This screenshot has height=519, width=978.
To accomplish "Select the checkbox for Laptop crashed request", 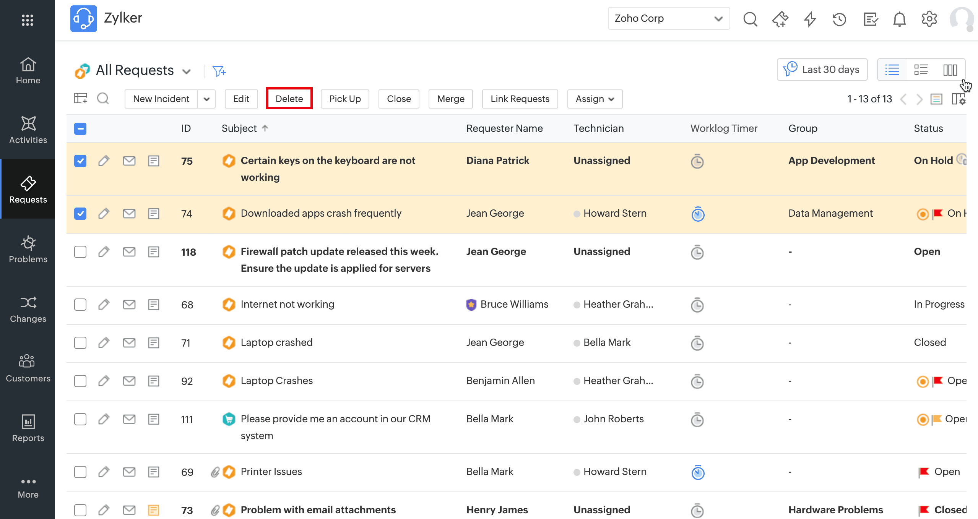I will pos(80,343).
